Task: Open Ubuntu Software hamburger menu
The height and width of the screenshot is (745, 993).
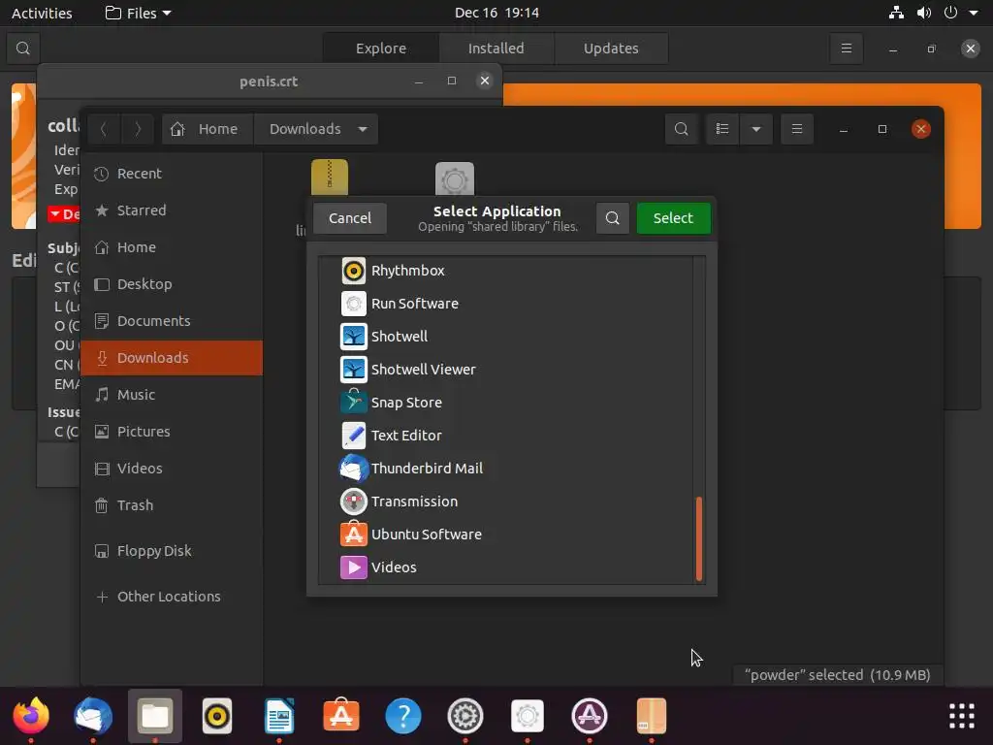Action: [846, 49]
